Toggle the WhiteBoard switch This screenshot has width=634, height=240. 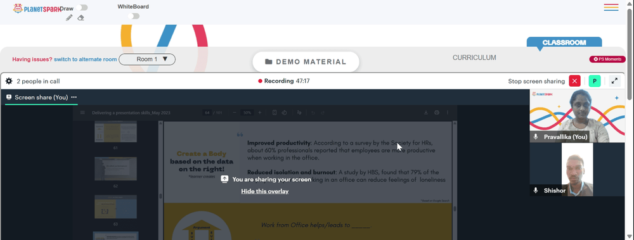[x=133, y=16]
